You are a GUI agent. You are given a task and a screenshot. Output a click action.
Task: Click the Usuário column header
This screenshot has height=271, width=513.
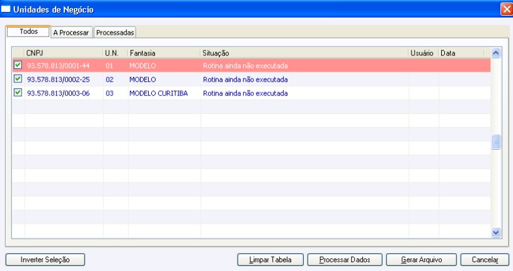pyautogui.click(x=424, y=53)
